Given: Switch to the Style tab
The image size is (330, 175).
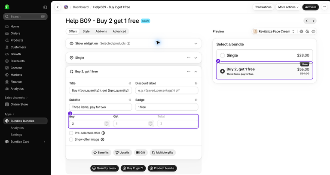Looking at the screenshot, I should tap(86, 31).
